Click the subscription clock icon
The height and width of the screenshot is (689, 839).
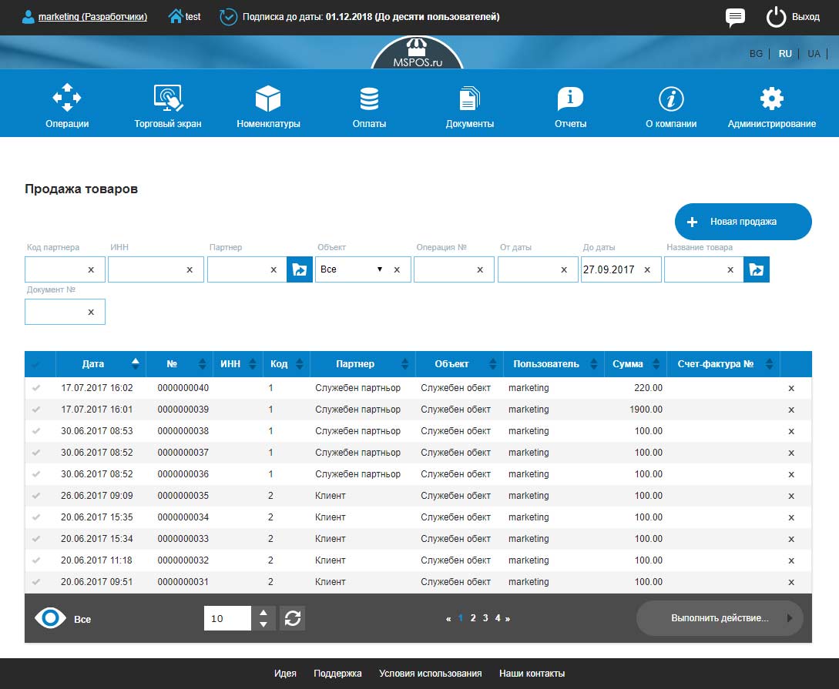228,17
